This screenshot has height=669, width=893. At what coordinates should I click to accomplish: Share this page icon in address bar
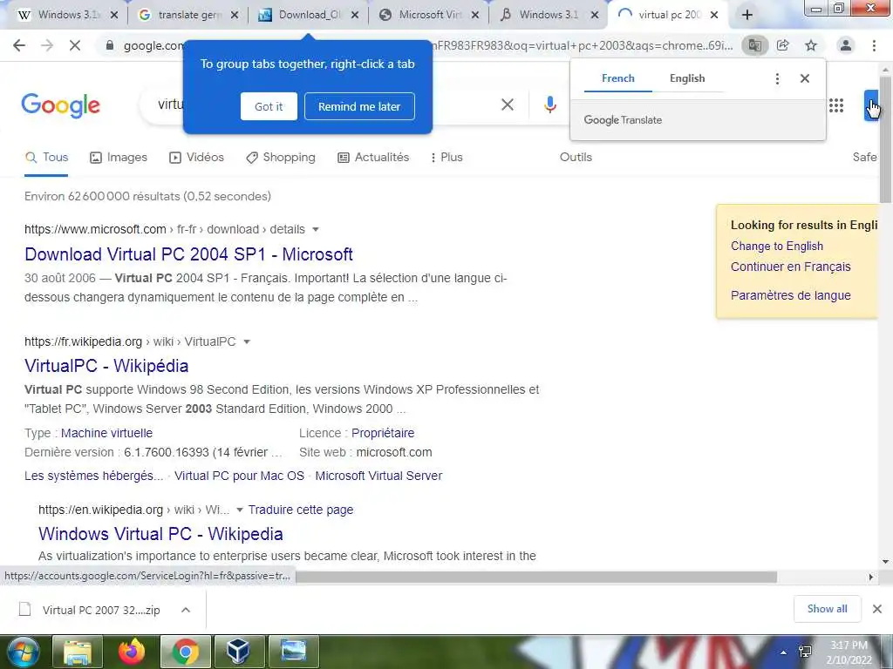click(783, 45)
